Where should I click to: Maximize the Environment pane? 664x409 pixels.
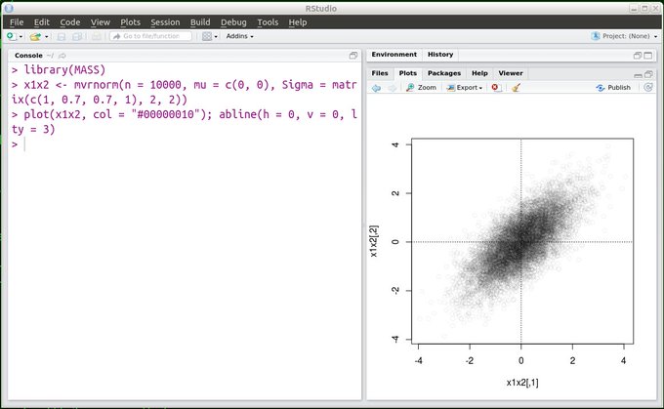point(648,56)
